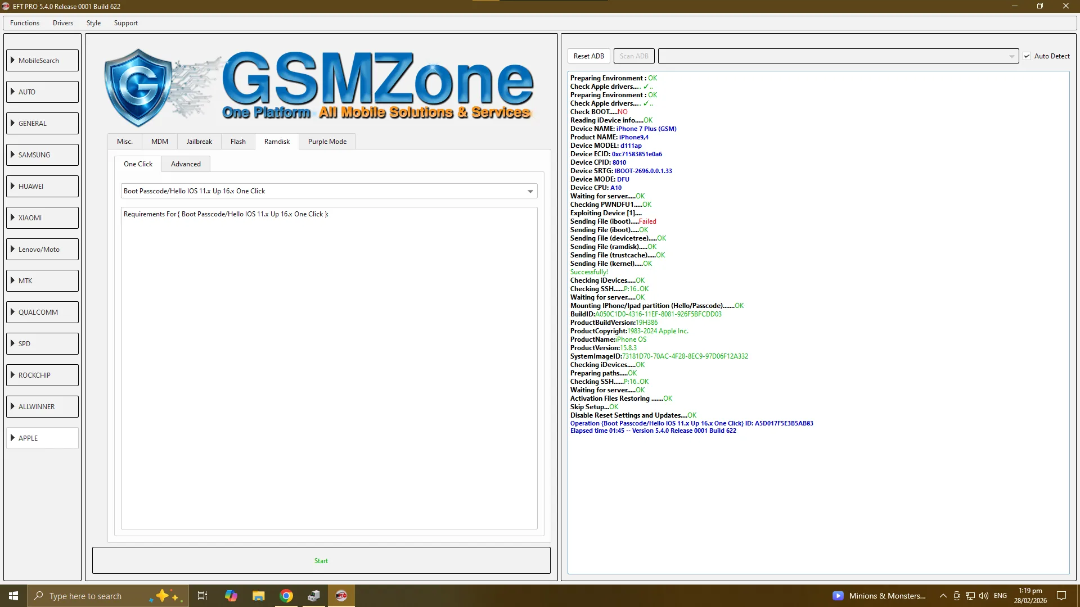The image size is (1080, 607).
Task: Toggle the Auto Detect checkbox
Action: point(1027,56)
